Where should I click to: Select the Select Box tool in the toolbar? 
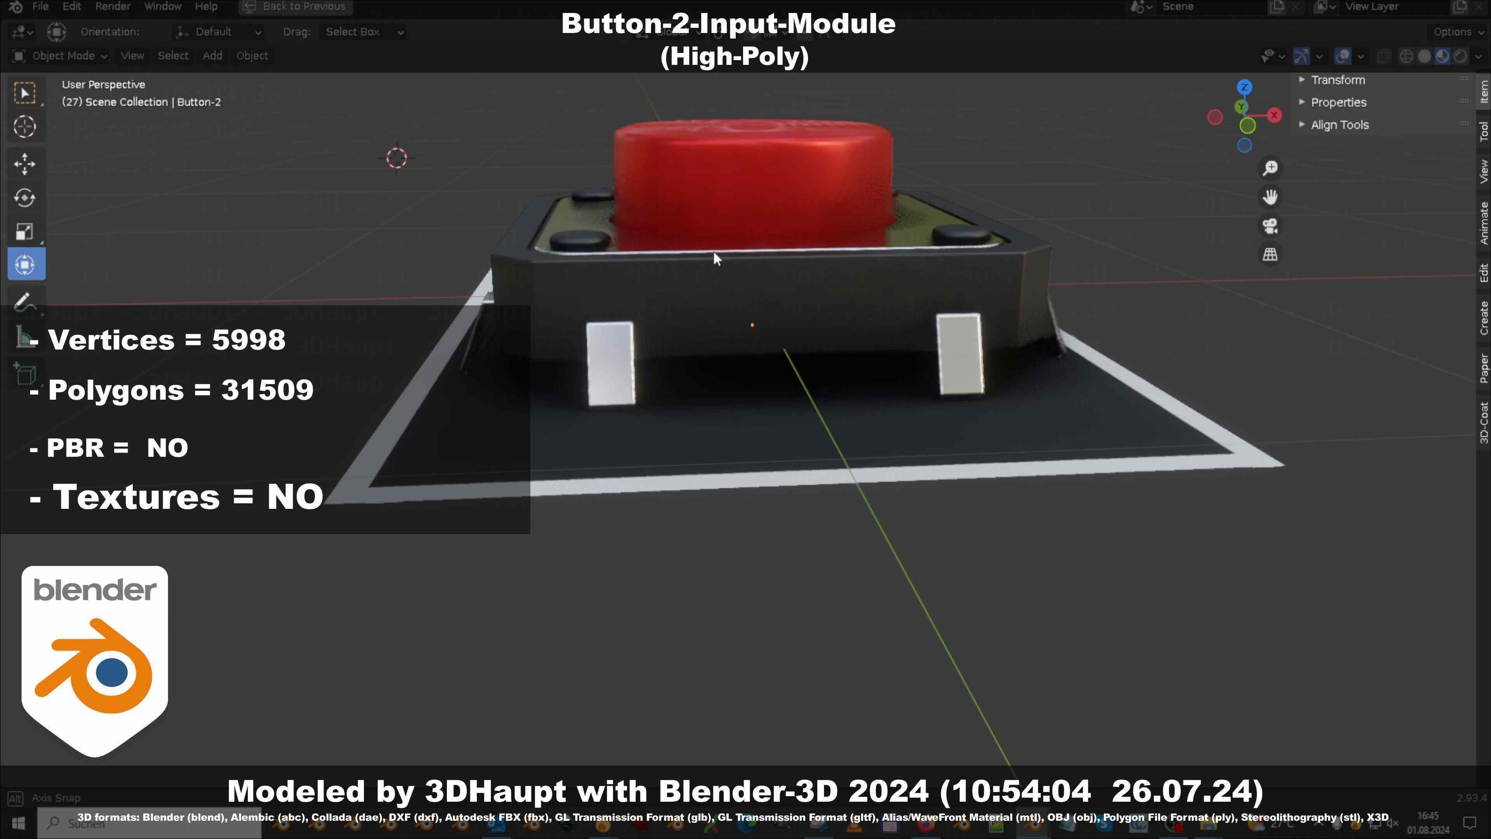(x=25, y=93)
